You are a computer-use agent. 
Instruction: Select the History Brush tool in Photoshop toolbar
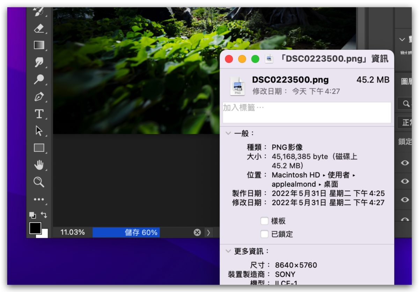pos(39,12)
